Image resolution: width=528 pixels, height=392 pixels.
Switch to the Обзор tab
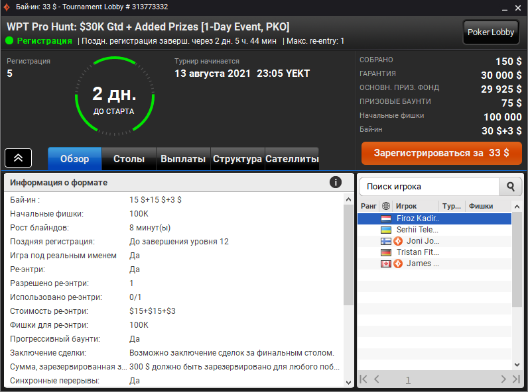click(x=75, y=159)
